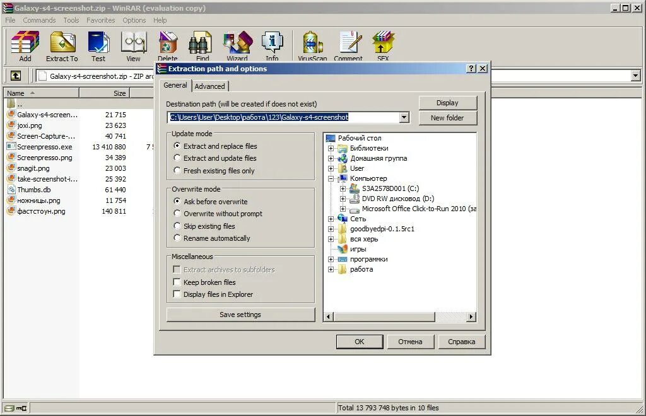
Task: Click the SFX toolbar icon
Action: (383, 42)
